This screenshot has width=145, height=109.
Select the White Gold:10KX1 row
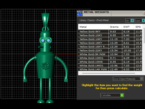coord(110,58)
